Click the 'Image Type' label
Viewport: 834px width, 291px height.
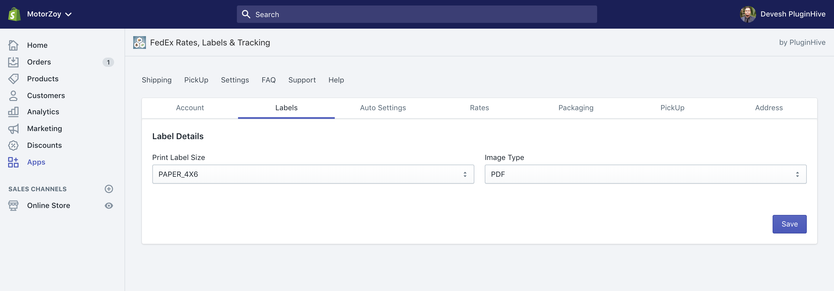click(x=504, y=157)
